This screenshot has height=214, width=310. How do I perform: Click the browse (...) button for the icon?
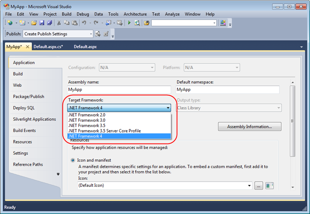point(259,186)
